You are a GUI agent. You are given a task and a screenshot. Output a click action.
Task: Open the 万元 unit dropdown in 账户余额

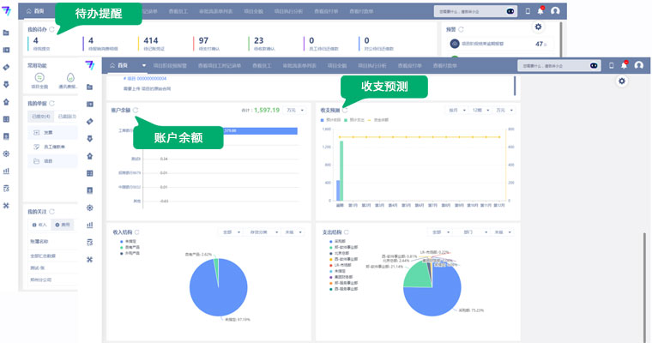point(293,110)
